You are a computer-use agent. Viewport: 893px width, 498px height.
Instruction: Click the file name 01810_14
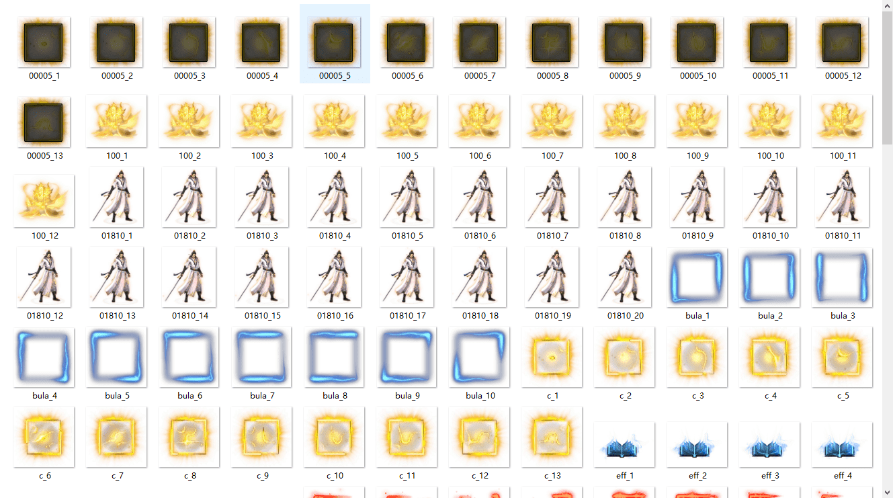189,316
